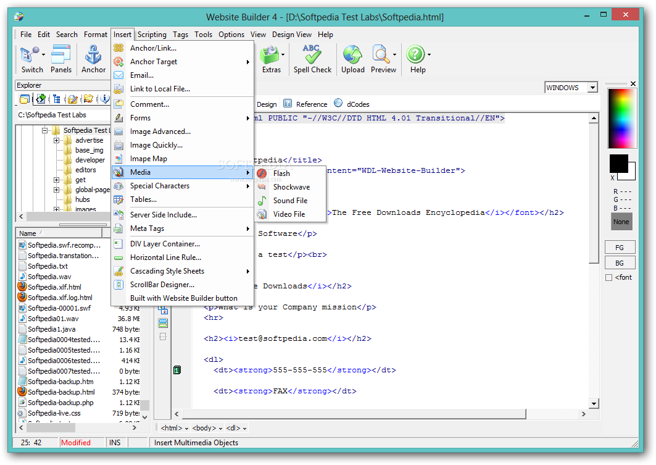The height and width of the screenshot is (465, 656).
Task: Click the Explorer folder edit pencil icon
Action: (x=73, y=99)
